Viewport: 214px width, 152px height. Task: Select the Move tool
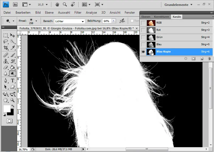coord(12,35)
